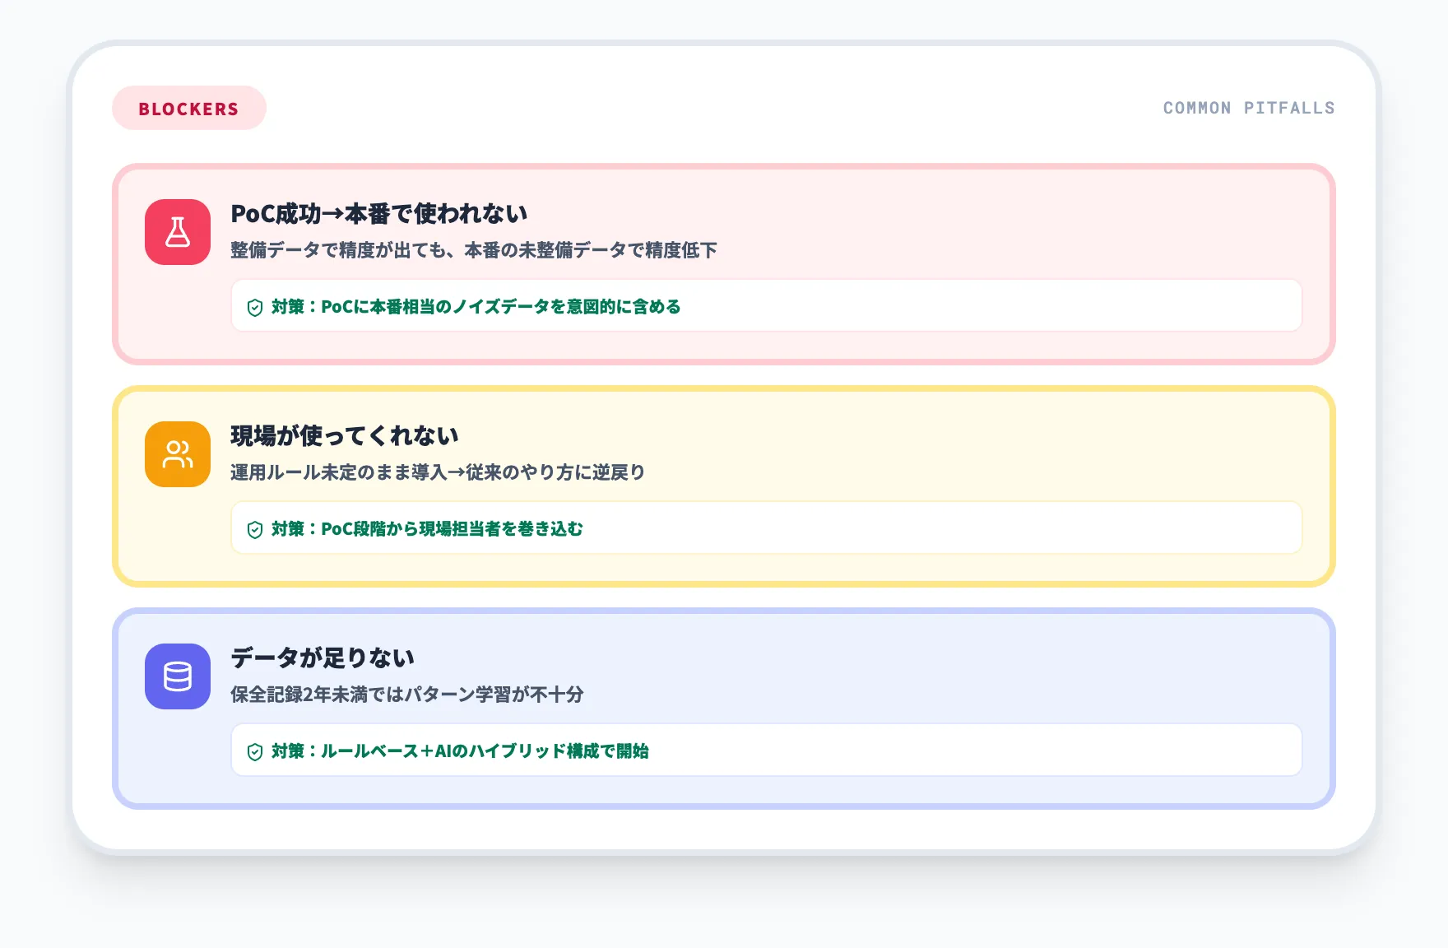Image resolution: width=1448 pixels, height=948 pixels.
Task: Click the 対策 bar about 現場担当者を巻き込む
Action: point(766,528)
